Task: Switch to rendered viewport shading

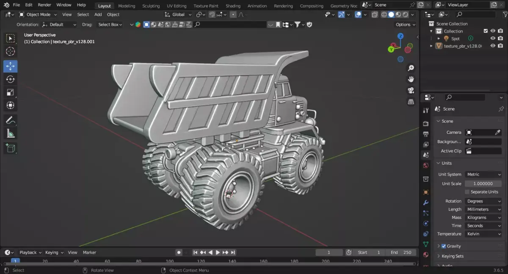Action: 406,14
